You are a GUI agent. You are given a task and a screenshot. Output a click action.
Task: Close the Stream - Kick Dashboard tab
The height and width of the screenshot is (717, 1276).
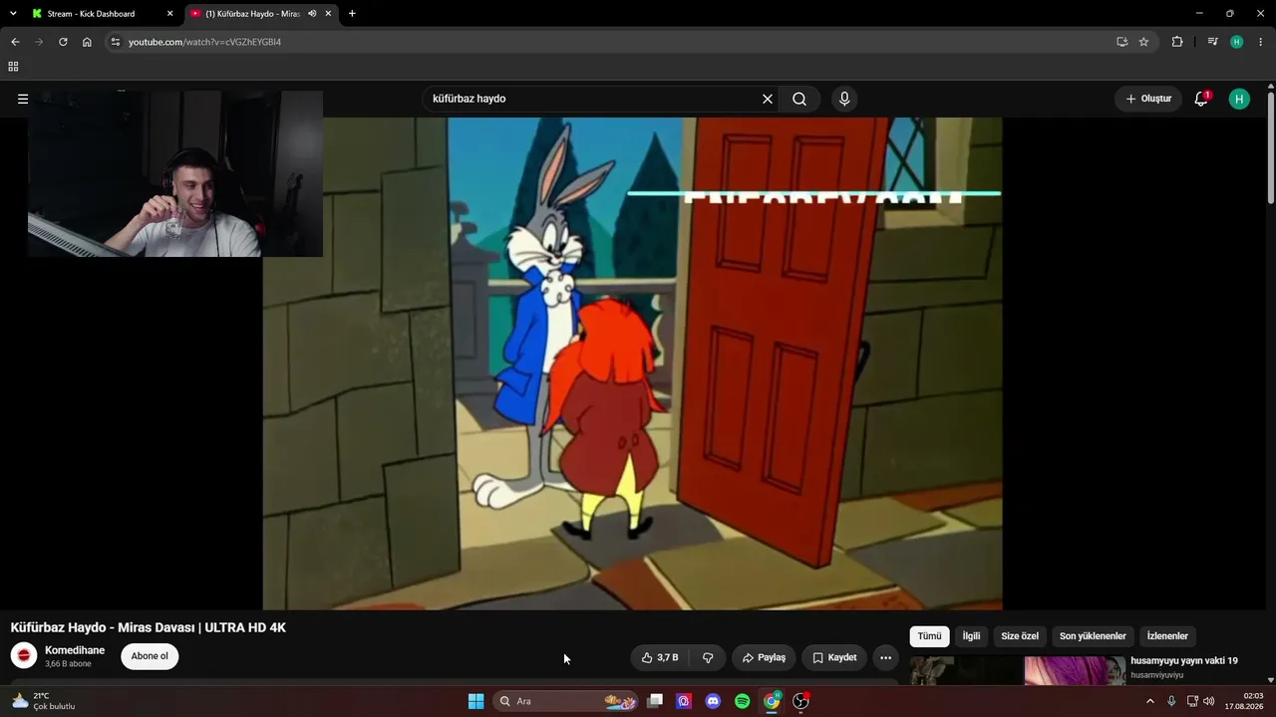[x=169, y=14]
